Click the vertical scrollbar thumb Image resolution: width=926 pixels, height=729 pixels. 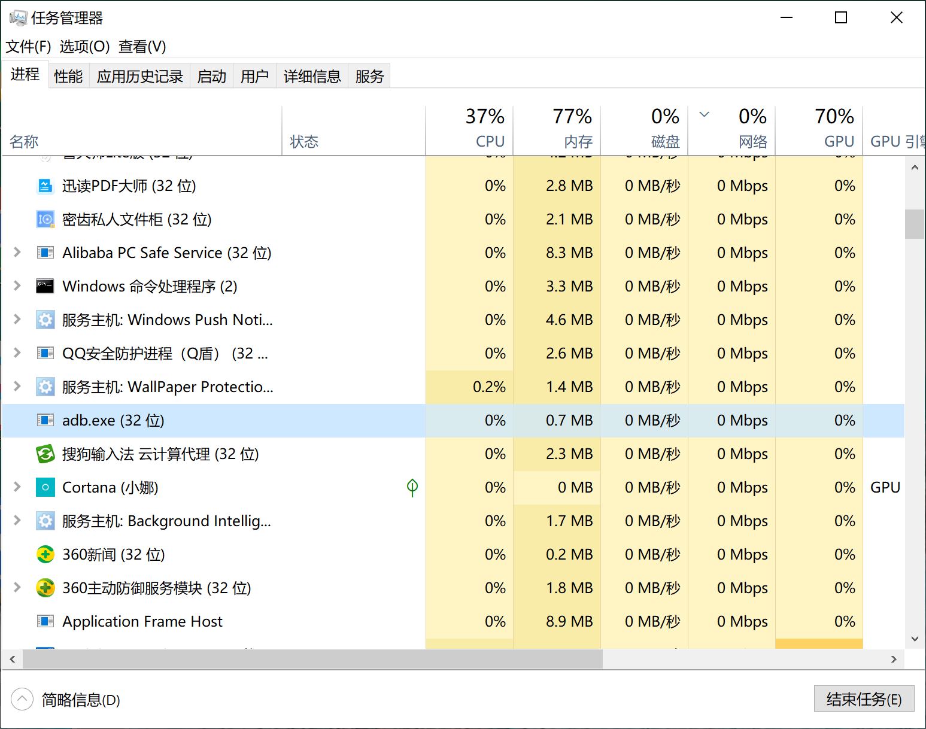[914, 224]
